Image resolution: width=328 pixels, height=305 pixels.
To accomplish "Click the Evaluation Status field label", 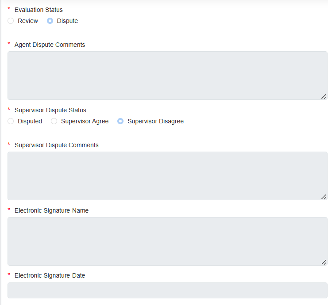I will tap(39, 10).
